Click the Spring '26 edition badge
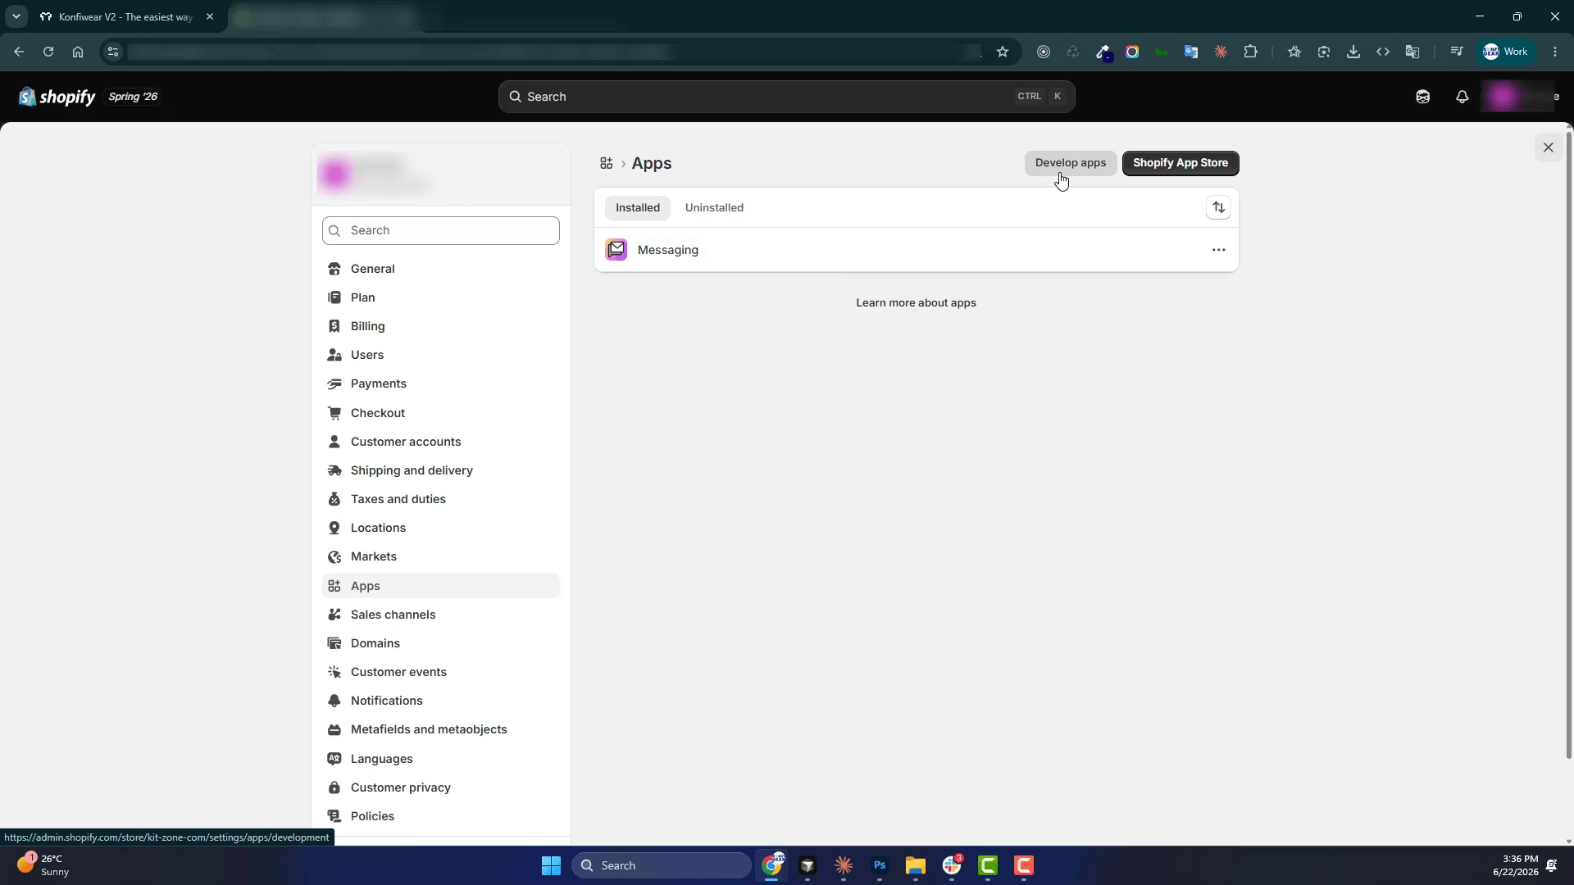This screenshot has width=1574, height=885. coord(133,97)
